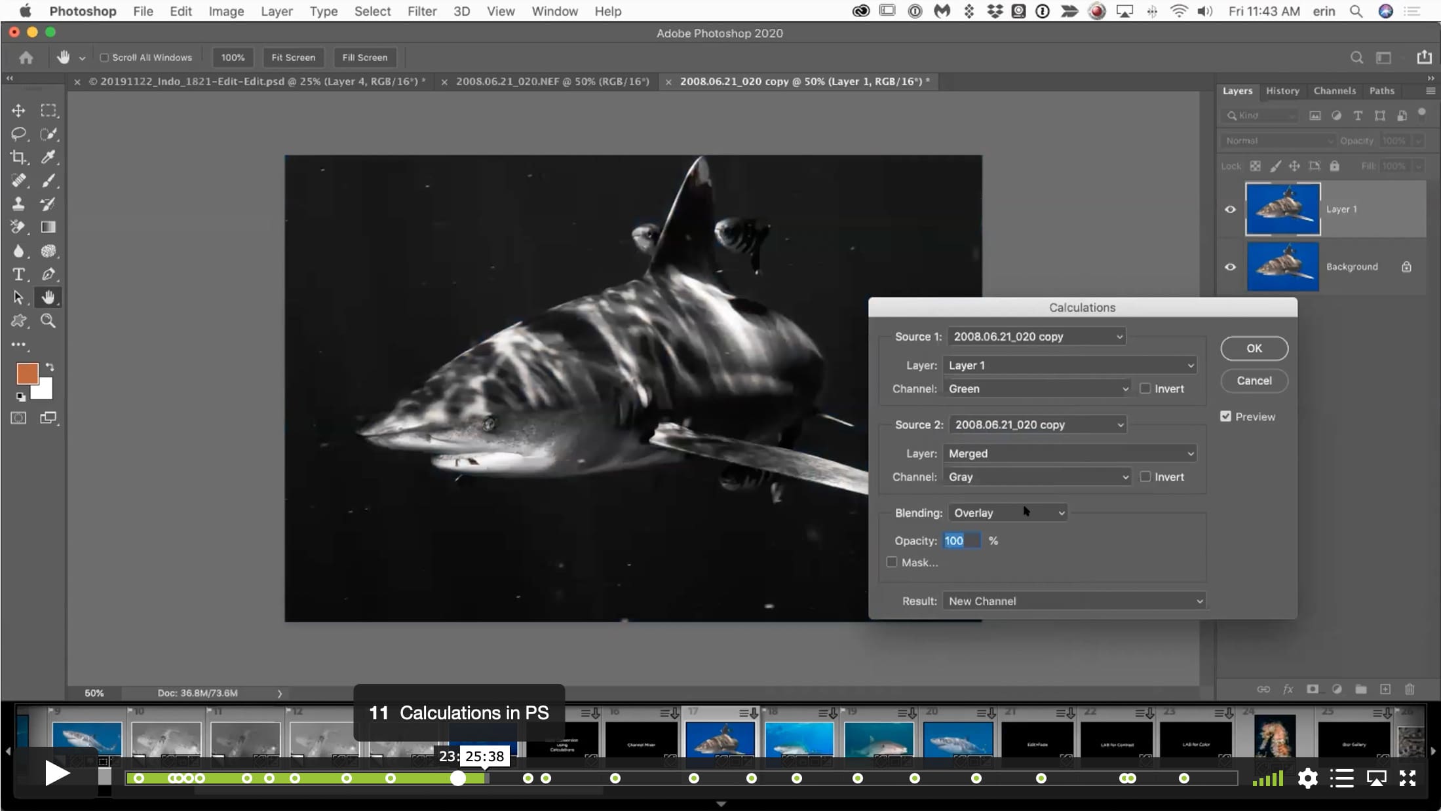This screenshot has width=1441, height=811.
Task: Open the Source 1 Channel Green dropdown
Action: click(x=1037, y=388)
